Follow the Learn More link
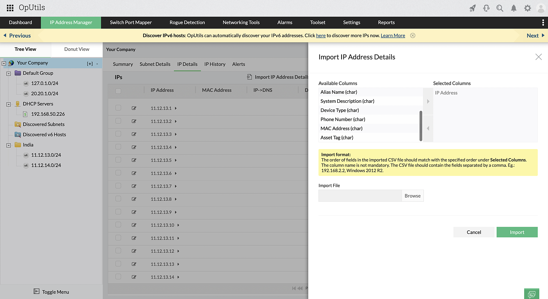Image resolution: width=548 pixels, height=299 pixels. 393,36
